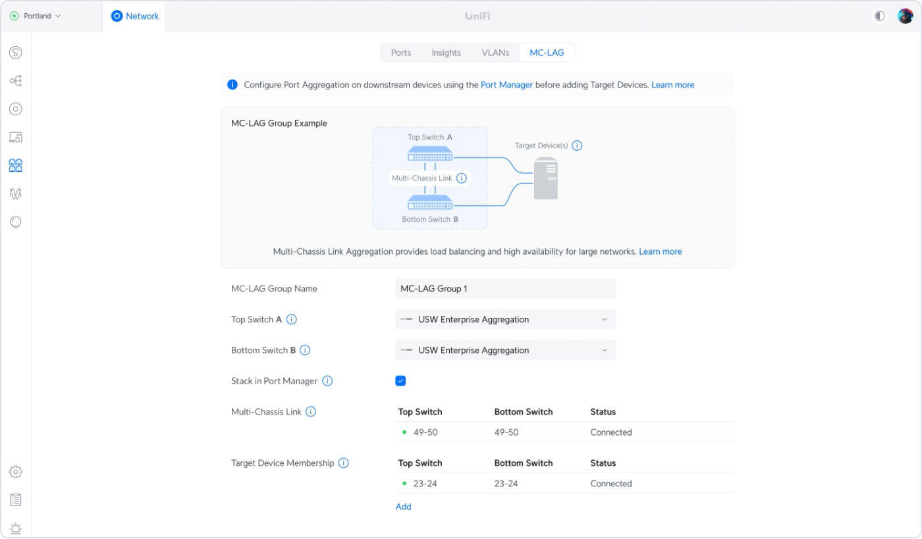Click the info icon next to Target Device Membership
Image resolution: width=922 pixels, height=539 pixels.
(344, 463)
